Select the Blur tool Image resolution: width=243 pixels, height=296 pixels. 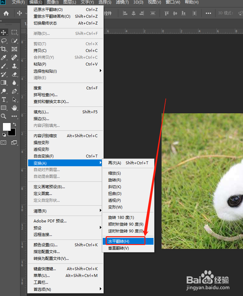click(x=14, y=83)
